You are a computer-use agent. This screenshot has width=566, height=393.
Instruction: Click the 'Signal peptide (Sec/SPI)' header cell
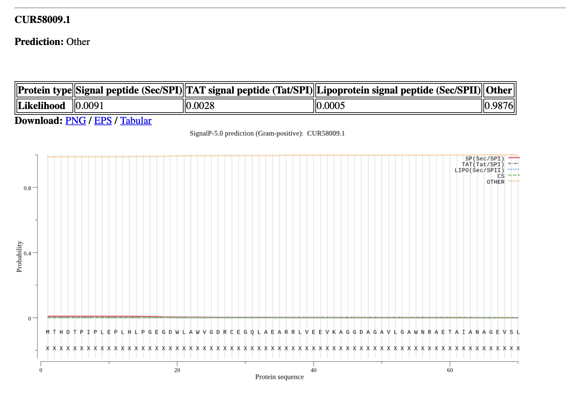129,90
